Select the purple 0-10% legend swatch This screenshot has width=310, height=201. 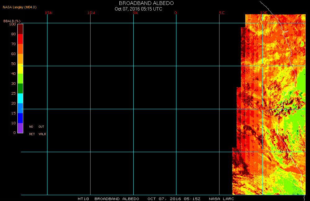tap(20, 128)
